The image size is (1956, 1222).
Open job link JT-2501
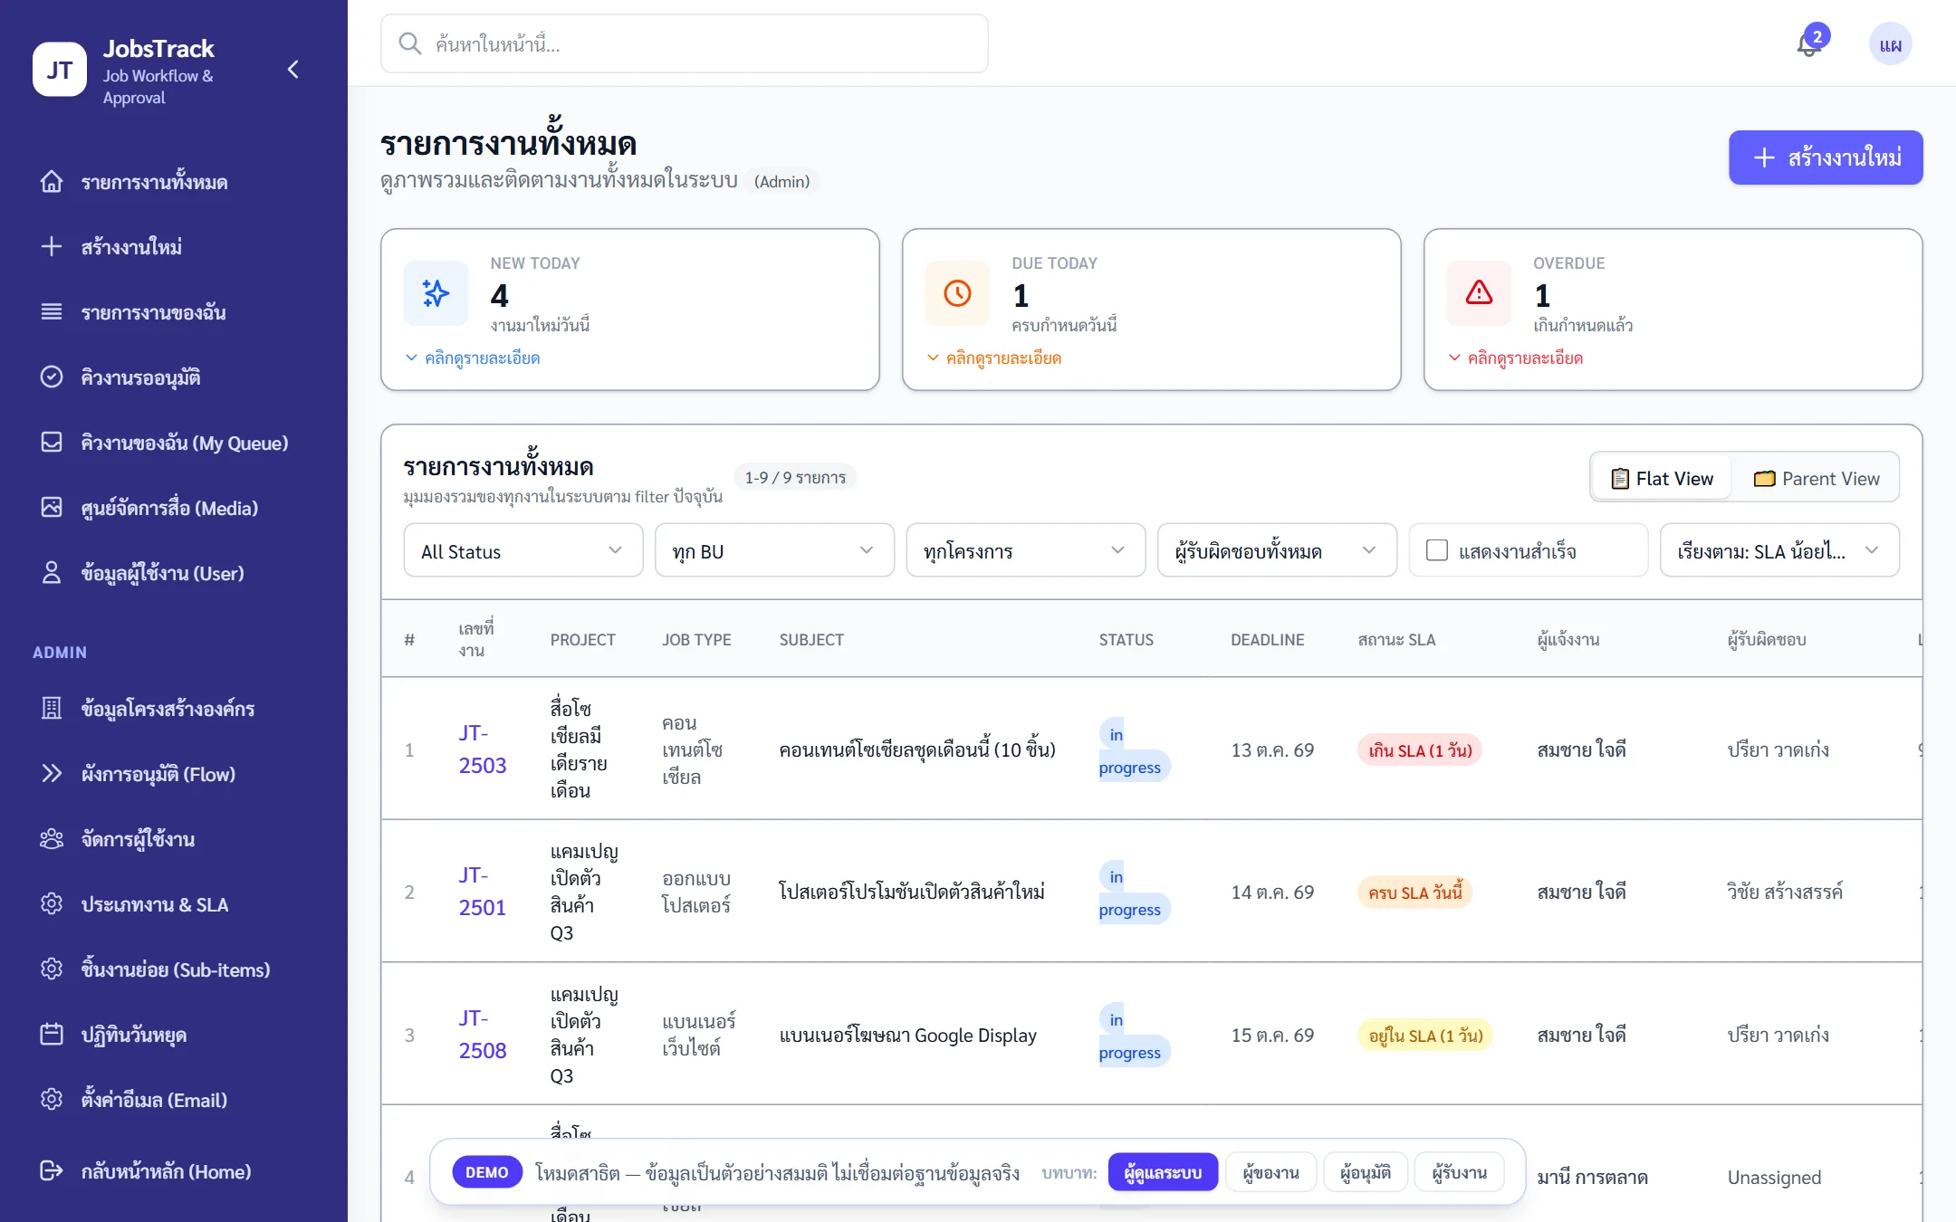point(483,892)
